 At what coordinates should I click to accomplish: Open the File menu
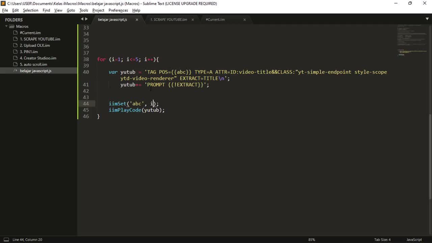(5, 10)
